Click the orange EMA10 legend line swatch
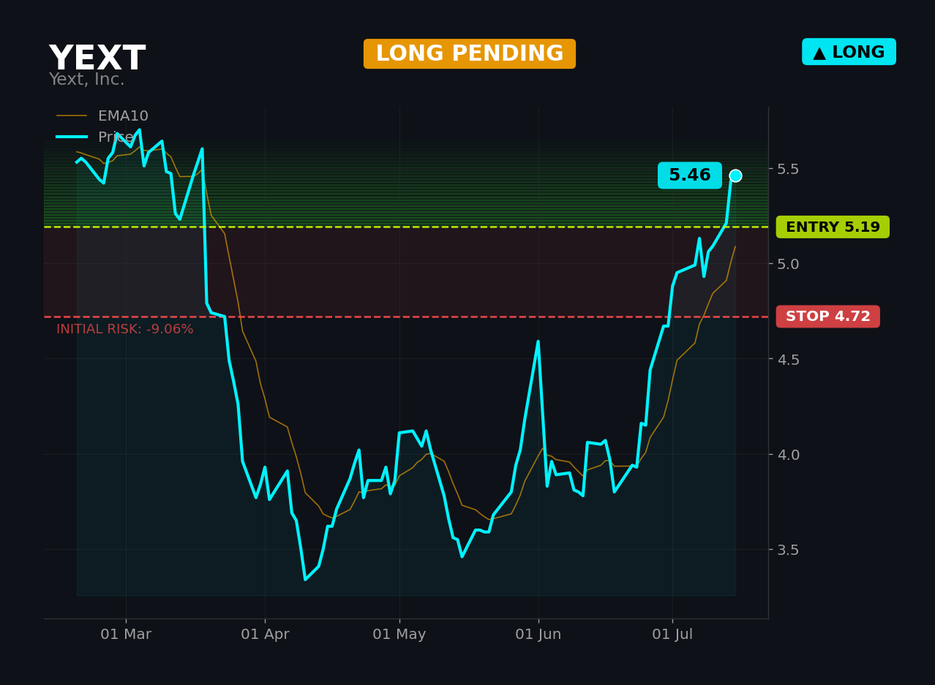 [72, 116]
